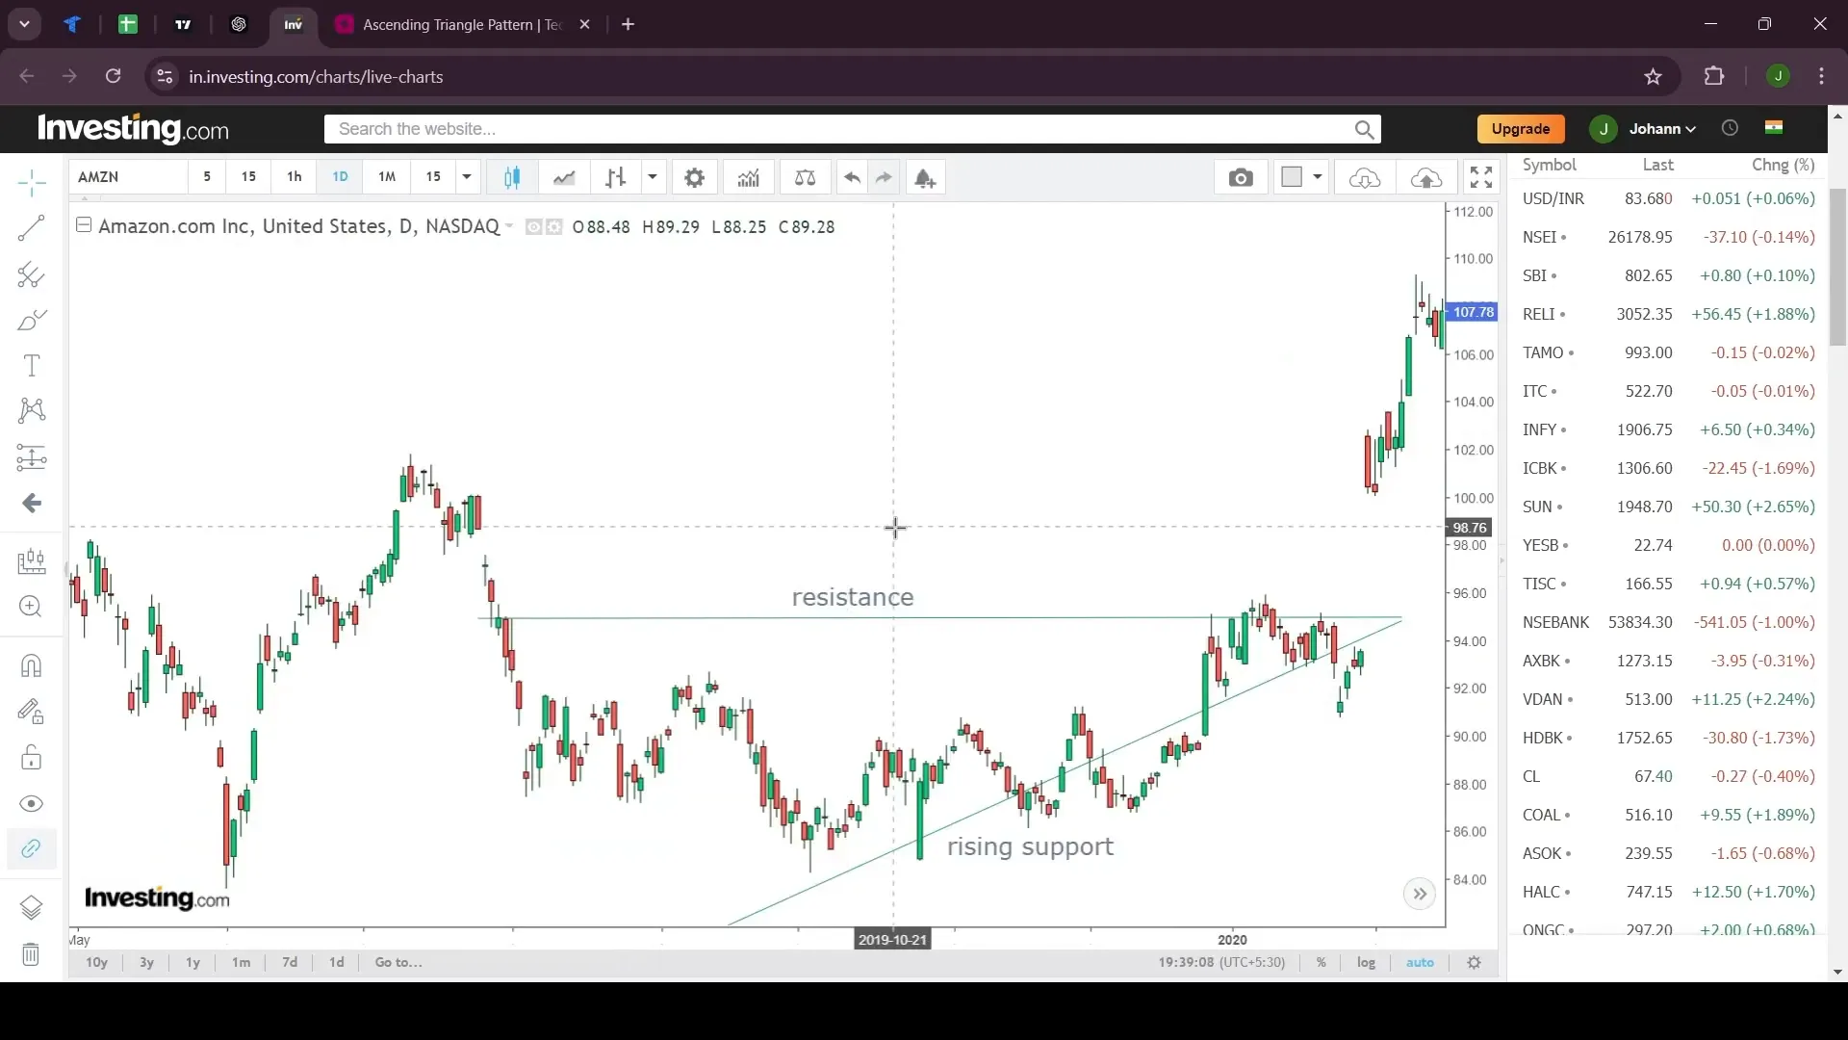Open the browser tab list dropdown
The image size is (1848, 1040).
point(25,24)
